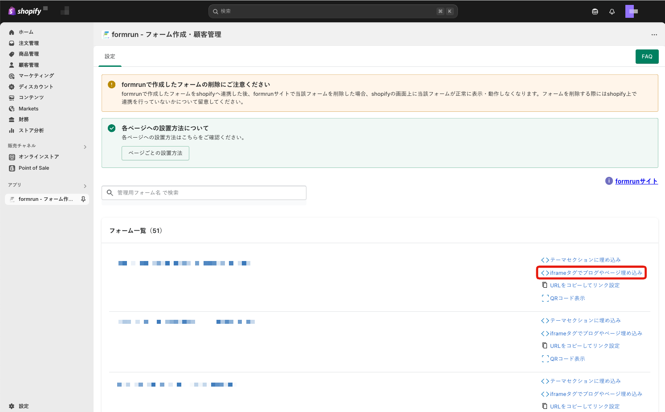Image resolution: width=665 pixels, height=412 pixels.
Task: Open Markets globe icon
Action: click(x=12, y=109)
